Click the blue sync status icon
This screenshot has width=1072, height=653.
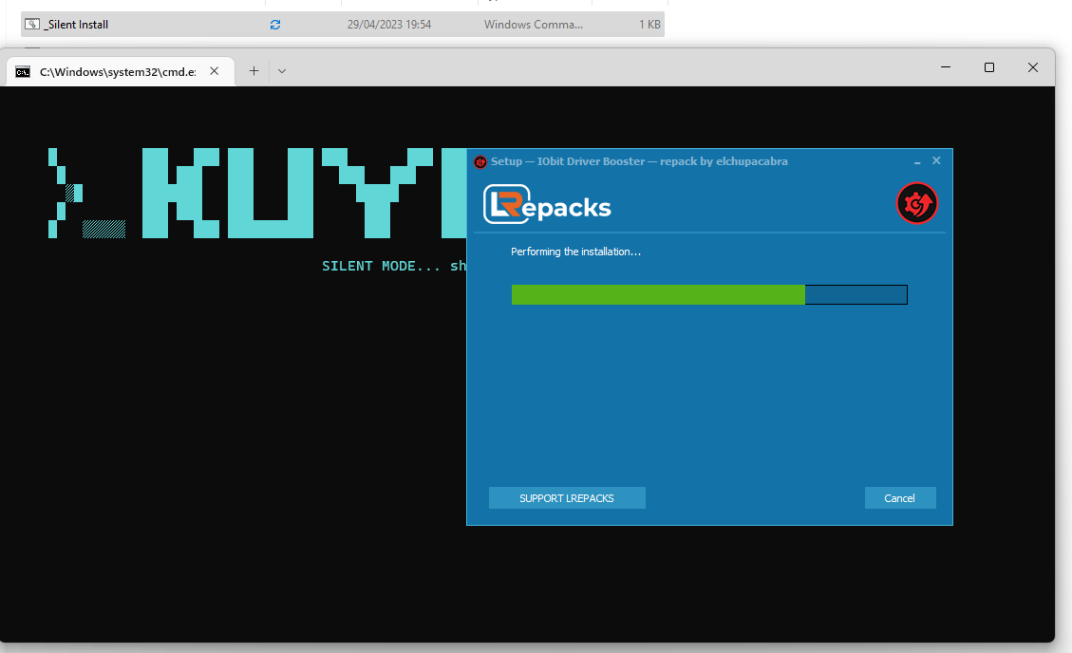coord(275,25)
